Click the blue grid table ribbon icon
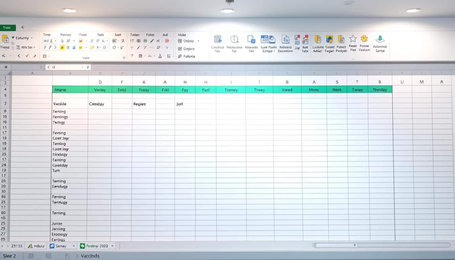Screen dimensions: 455x260 218,39
